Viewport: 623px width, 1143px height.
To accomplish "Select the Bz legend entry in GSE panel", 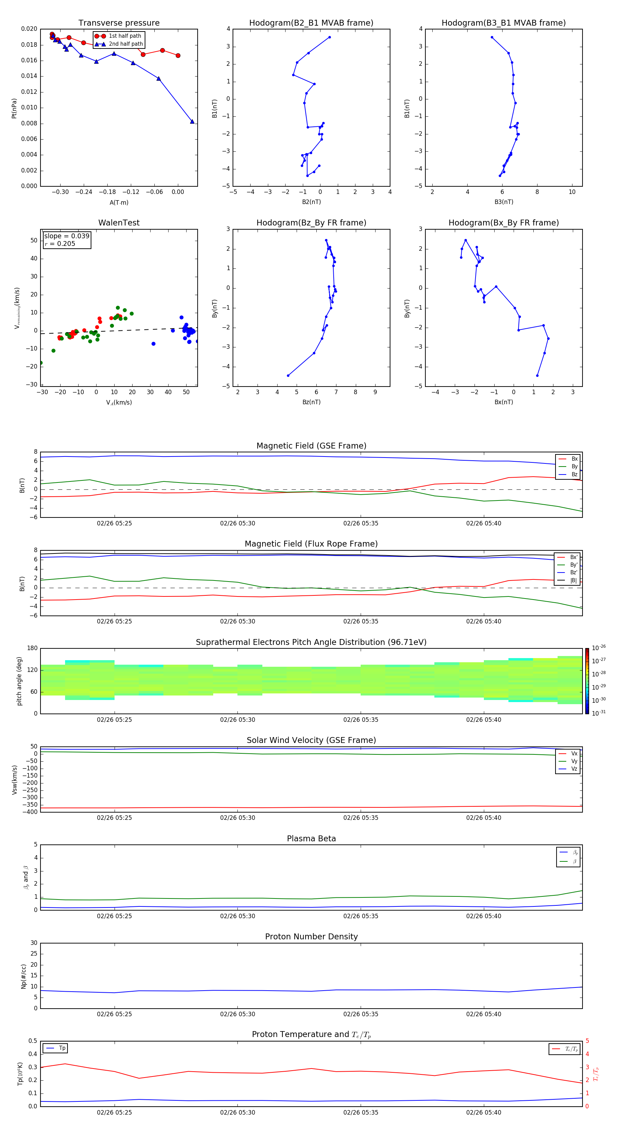I will coord(568,475).
